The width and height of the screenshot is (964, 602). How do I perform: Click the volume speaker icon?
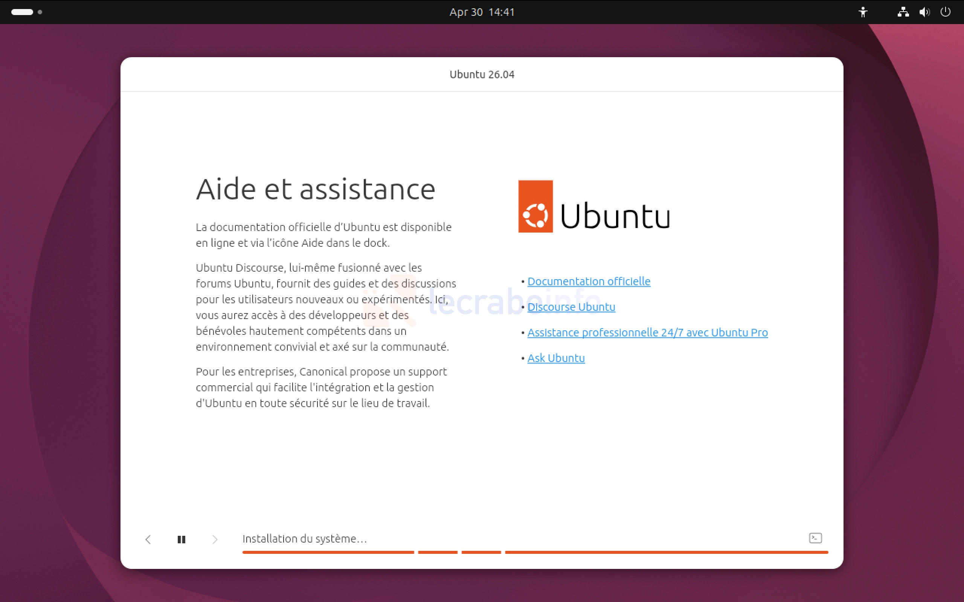[924, 12]
